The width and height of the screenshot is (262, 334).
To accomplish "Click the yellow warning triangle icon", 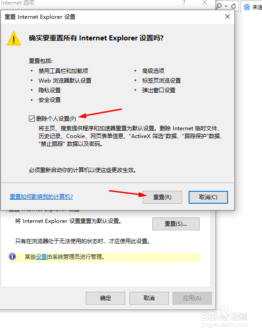I will [14, 39].
